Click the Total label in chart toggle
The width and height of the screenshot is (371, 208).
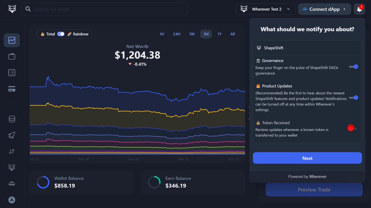pyautogui.click(x=51, y=34)
